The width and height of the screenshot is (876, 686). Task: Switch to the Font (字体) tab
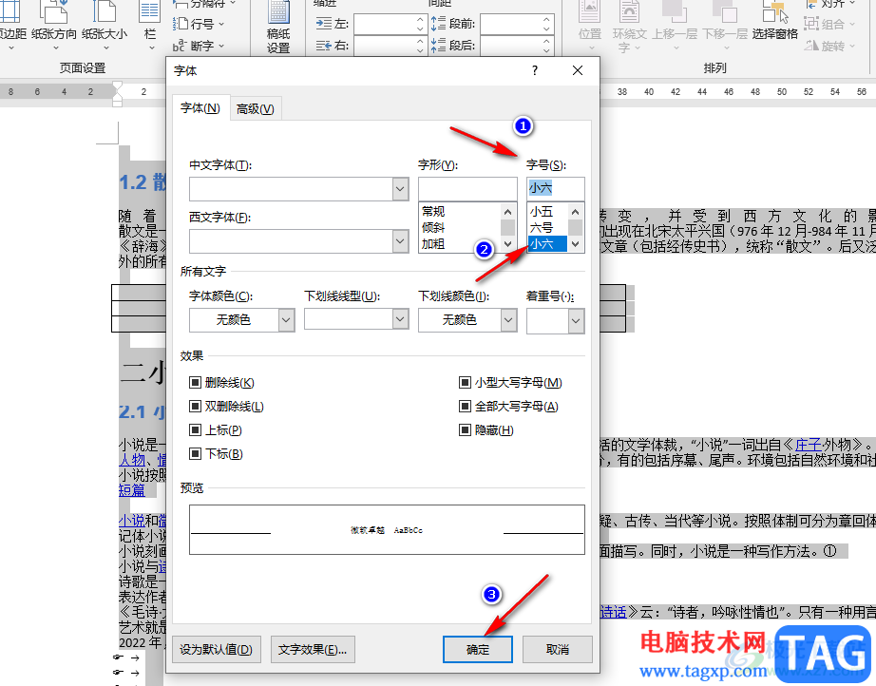tap(200, 108)
